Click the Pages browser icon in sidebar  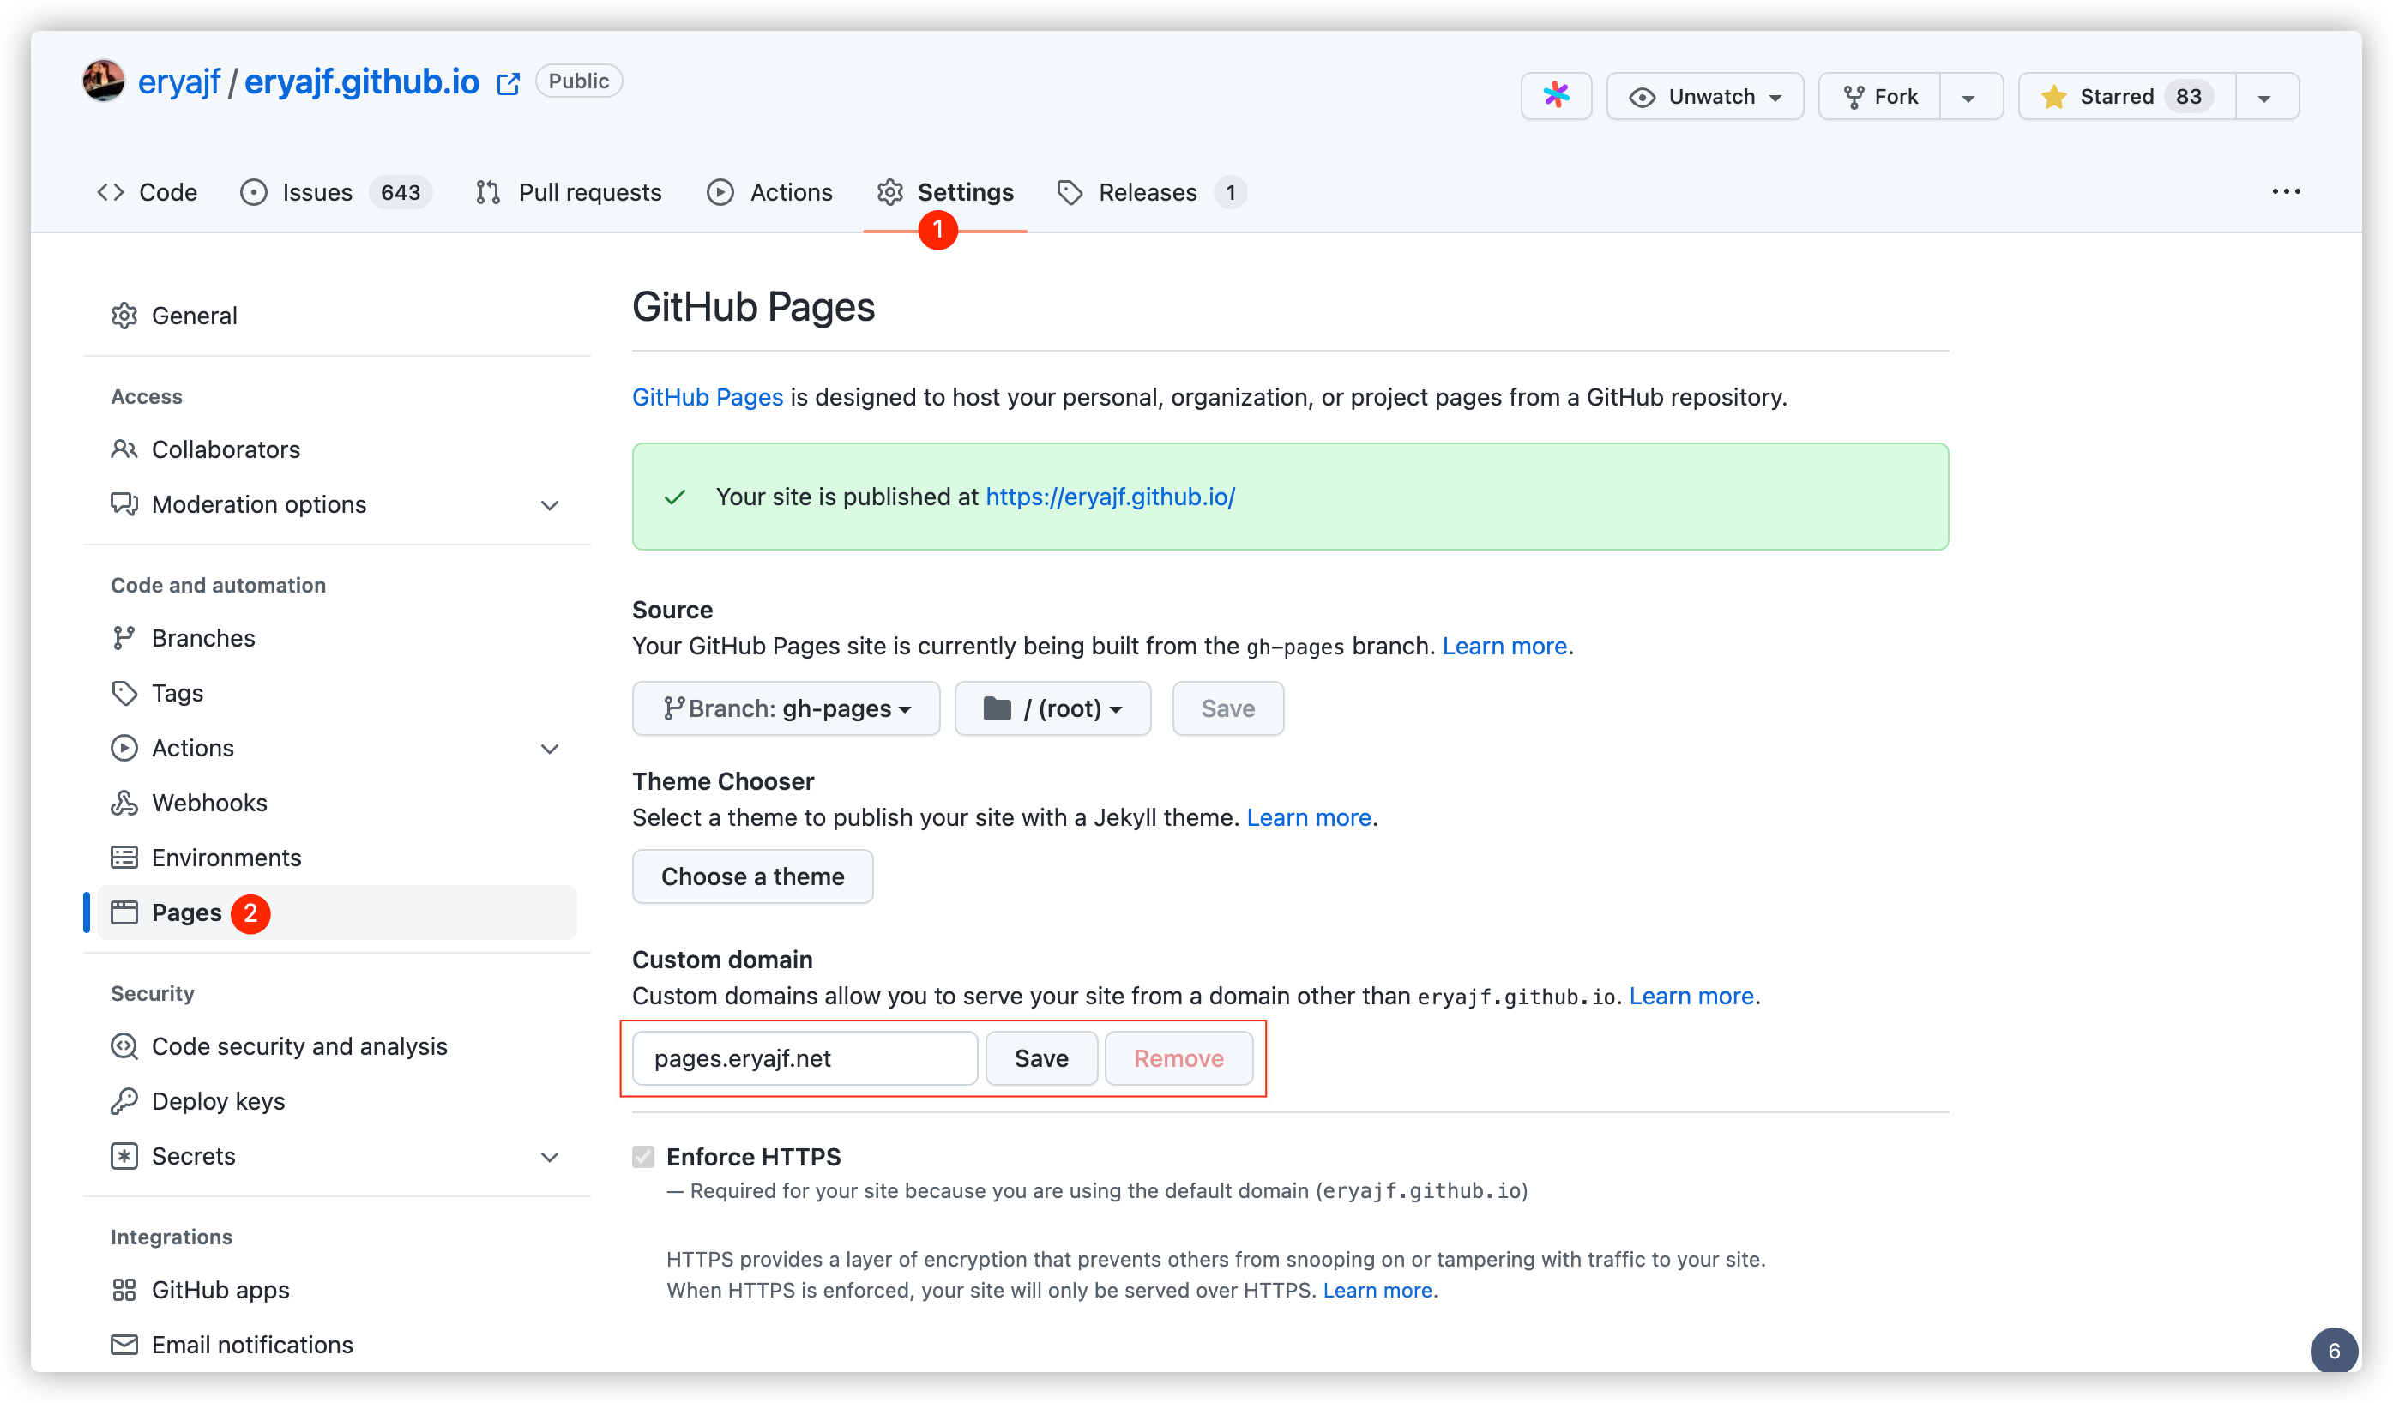[x=124, y=912]
